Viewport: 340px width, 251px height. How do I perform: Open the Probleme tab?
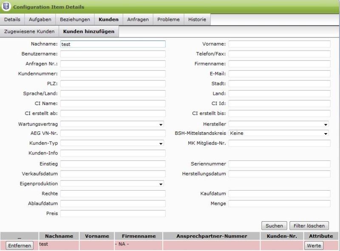(x=168, y=20)
